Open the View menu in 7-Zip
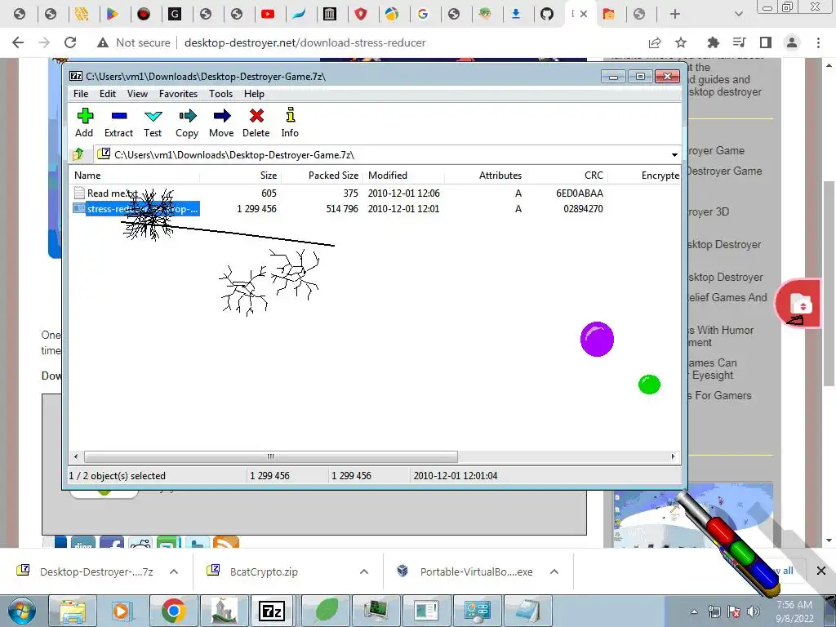836x627 pixels. (x=137, y=94)
